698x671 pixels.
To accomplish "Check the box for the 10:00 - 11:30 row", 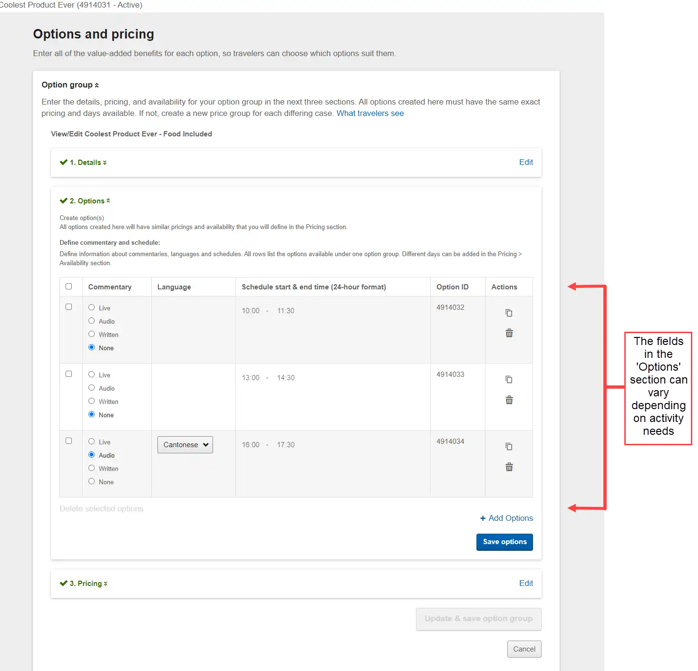I will point(68,307).
